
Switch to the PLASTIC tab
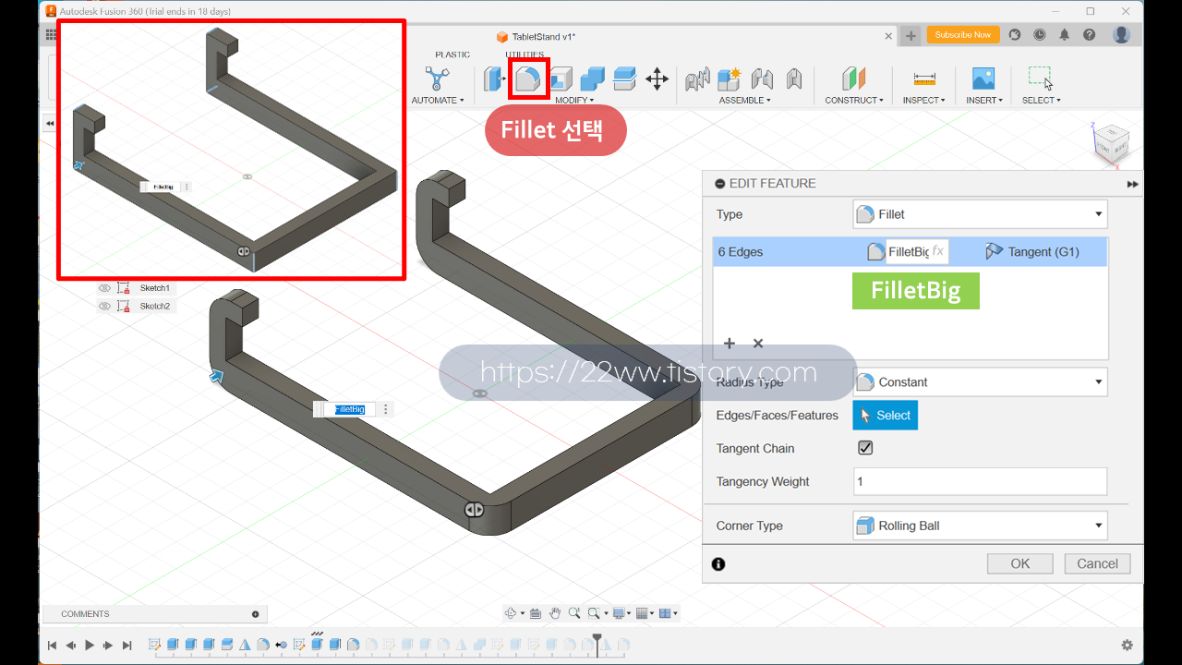[x=452, y=54]
